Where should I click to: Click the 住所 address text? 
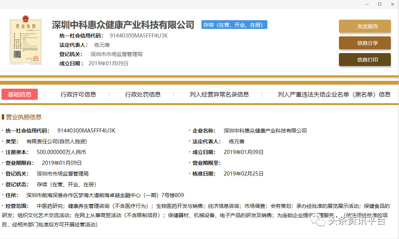coord(105,195)
